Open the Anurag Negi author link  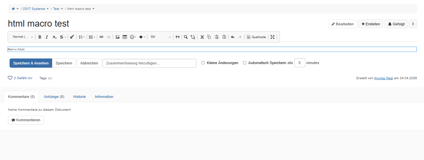(383, 78)
